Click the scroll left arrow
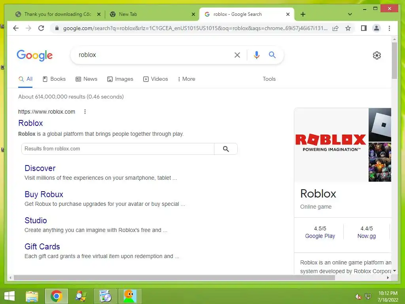Screen dimensions: 405x304 pyautogui.click(x=10, y=278)
